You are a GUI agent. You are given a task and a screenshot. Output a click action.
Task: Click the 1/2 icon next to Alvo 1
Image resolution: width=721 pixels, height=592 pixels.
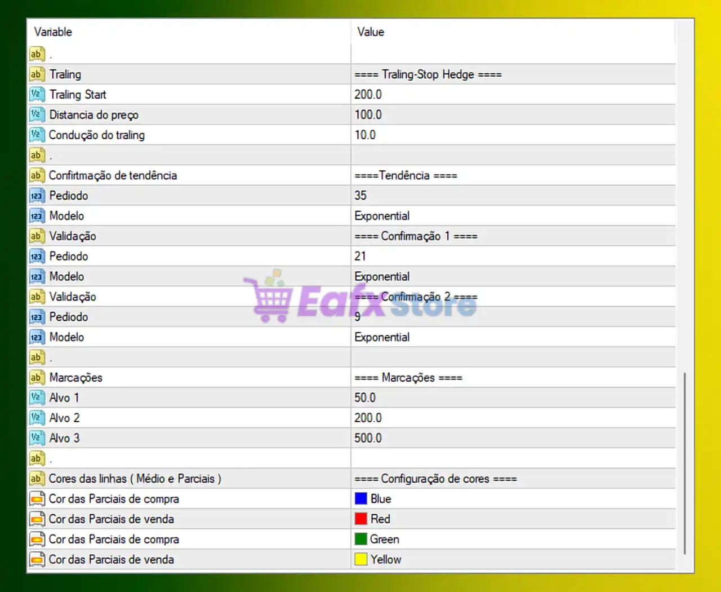tap(36, 397)
